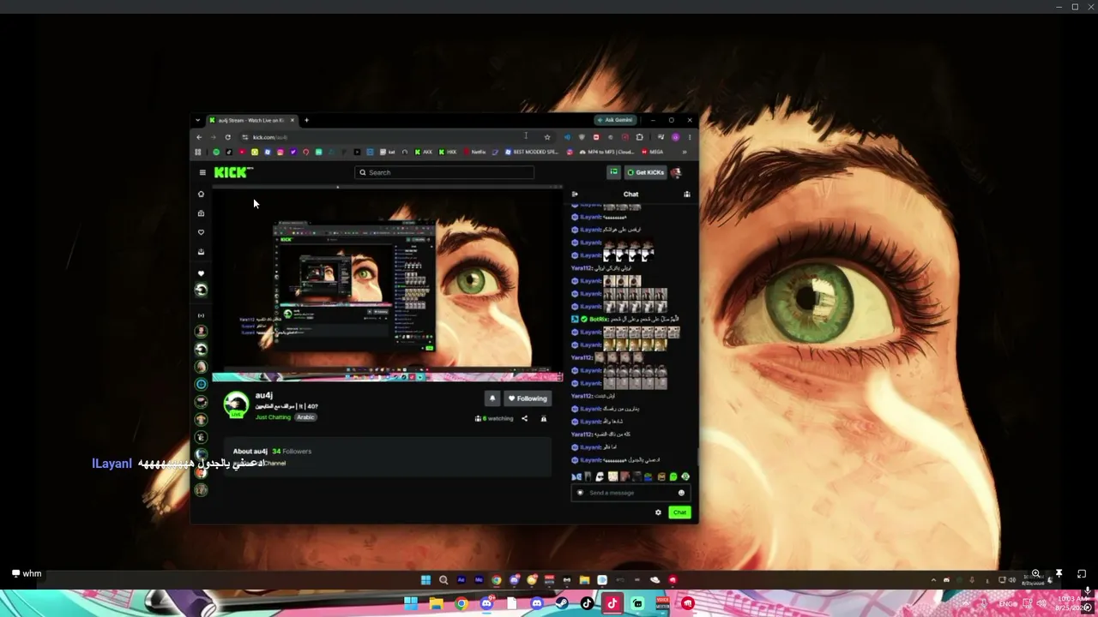Bookmark this page with the star

(547, 137)
